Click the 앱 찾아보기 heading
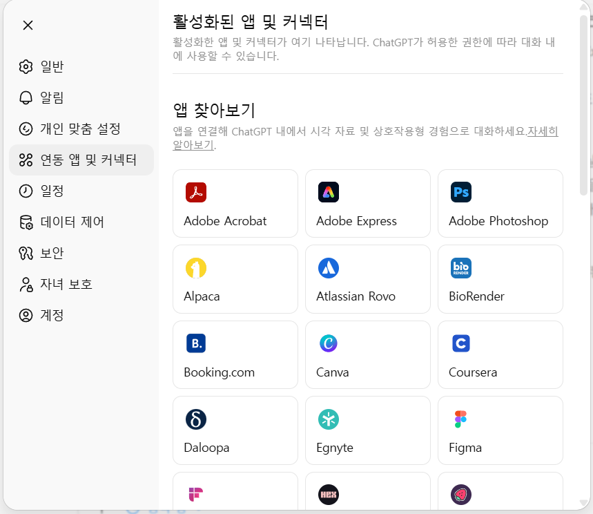This screenshot has height=514, width=593. pos(214,110)
